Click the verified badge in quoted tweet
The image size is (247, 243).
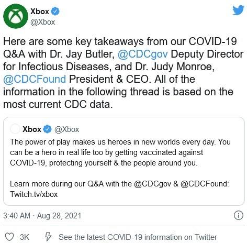click(x=47, y=129)
